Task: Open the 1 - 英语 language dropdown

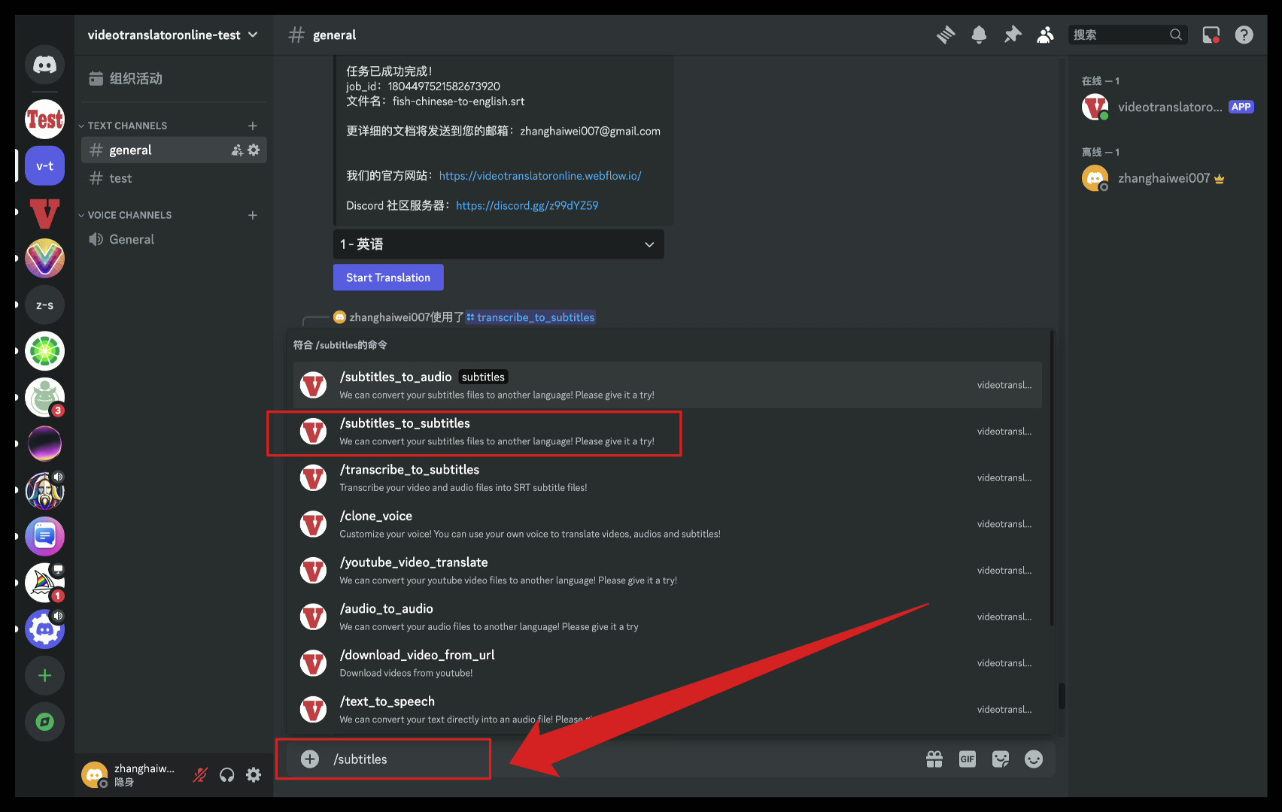Action: [x=498, y=244]
